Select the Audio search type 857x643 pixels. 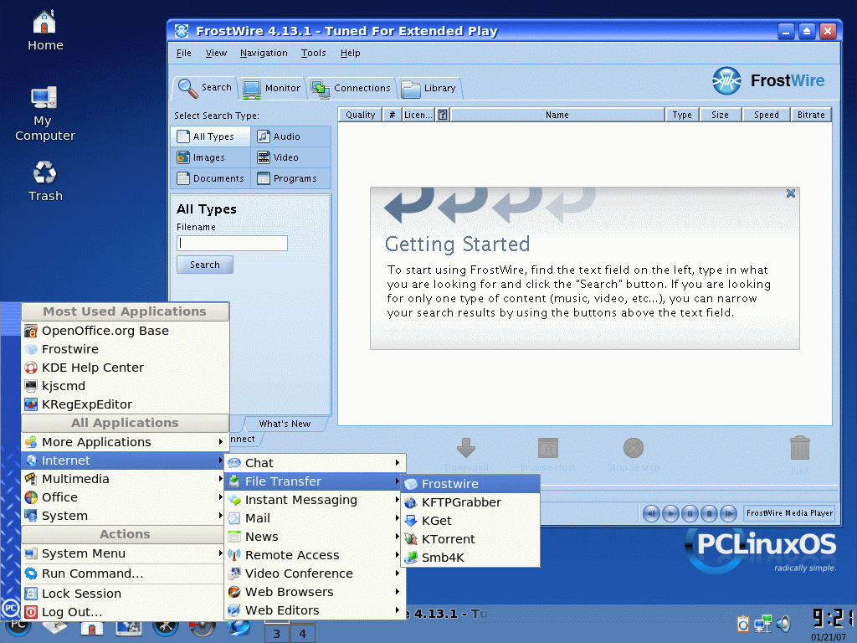291,136
